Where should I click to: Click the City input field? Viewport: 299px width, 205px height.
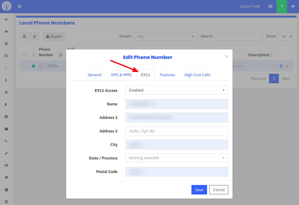pyautogui.click(x=177, y=144)
